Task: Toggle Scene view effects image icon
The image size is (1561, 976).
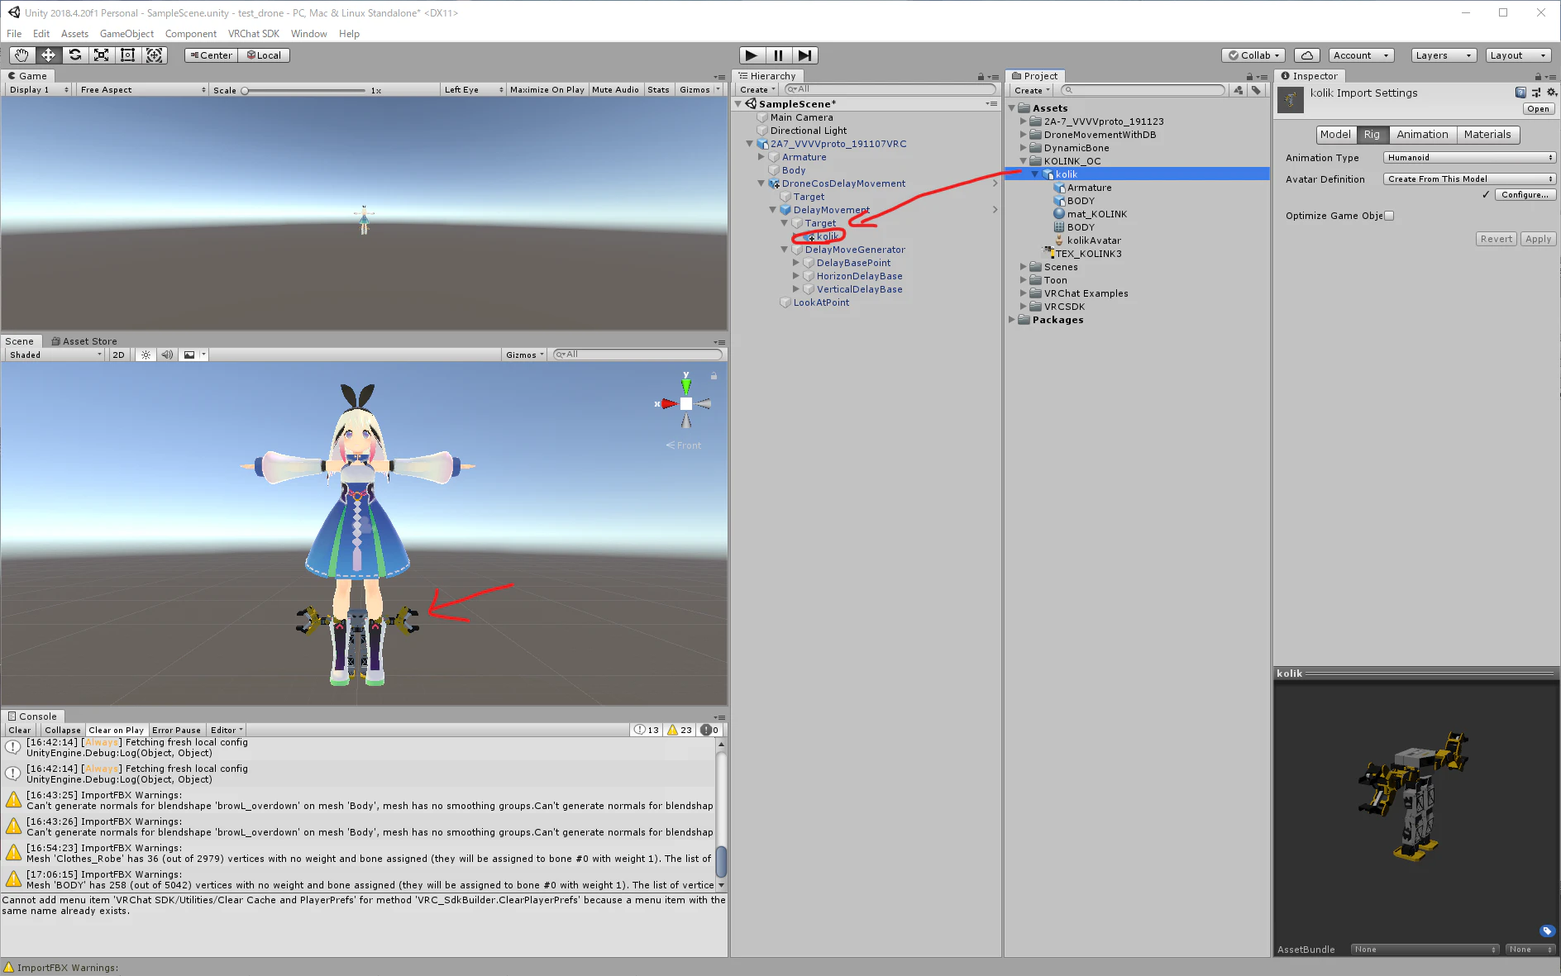Action: point(189,355)
